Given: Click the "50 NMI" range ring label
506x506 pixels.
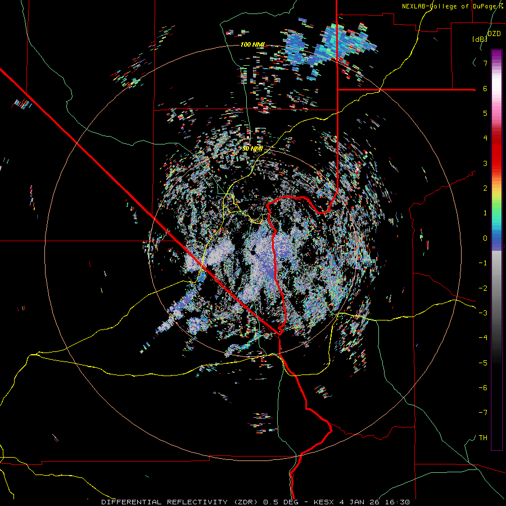Looking at the screenshot, I should click(x=252, y=148).
